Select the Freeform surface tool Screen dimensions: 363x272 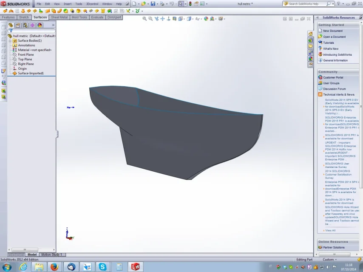point(41,11)
